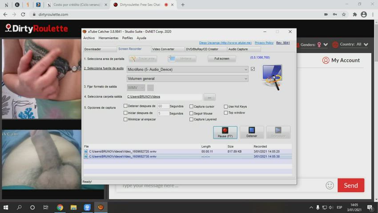
Task: Check Minimizar al empezar option
Action: (x=125, y=119)
